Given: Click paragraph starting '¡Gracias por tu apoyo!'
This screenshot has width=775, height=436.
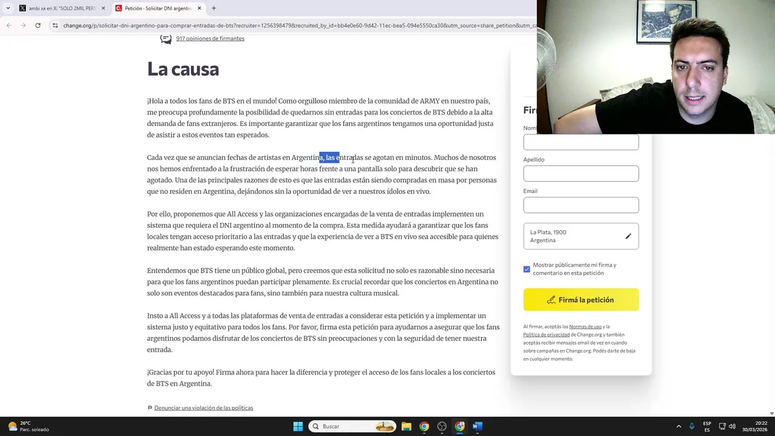Looking at the screenshot, I should pos(321,378).
